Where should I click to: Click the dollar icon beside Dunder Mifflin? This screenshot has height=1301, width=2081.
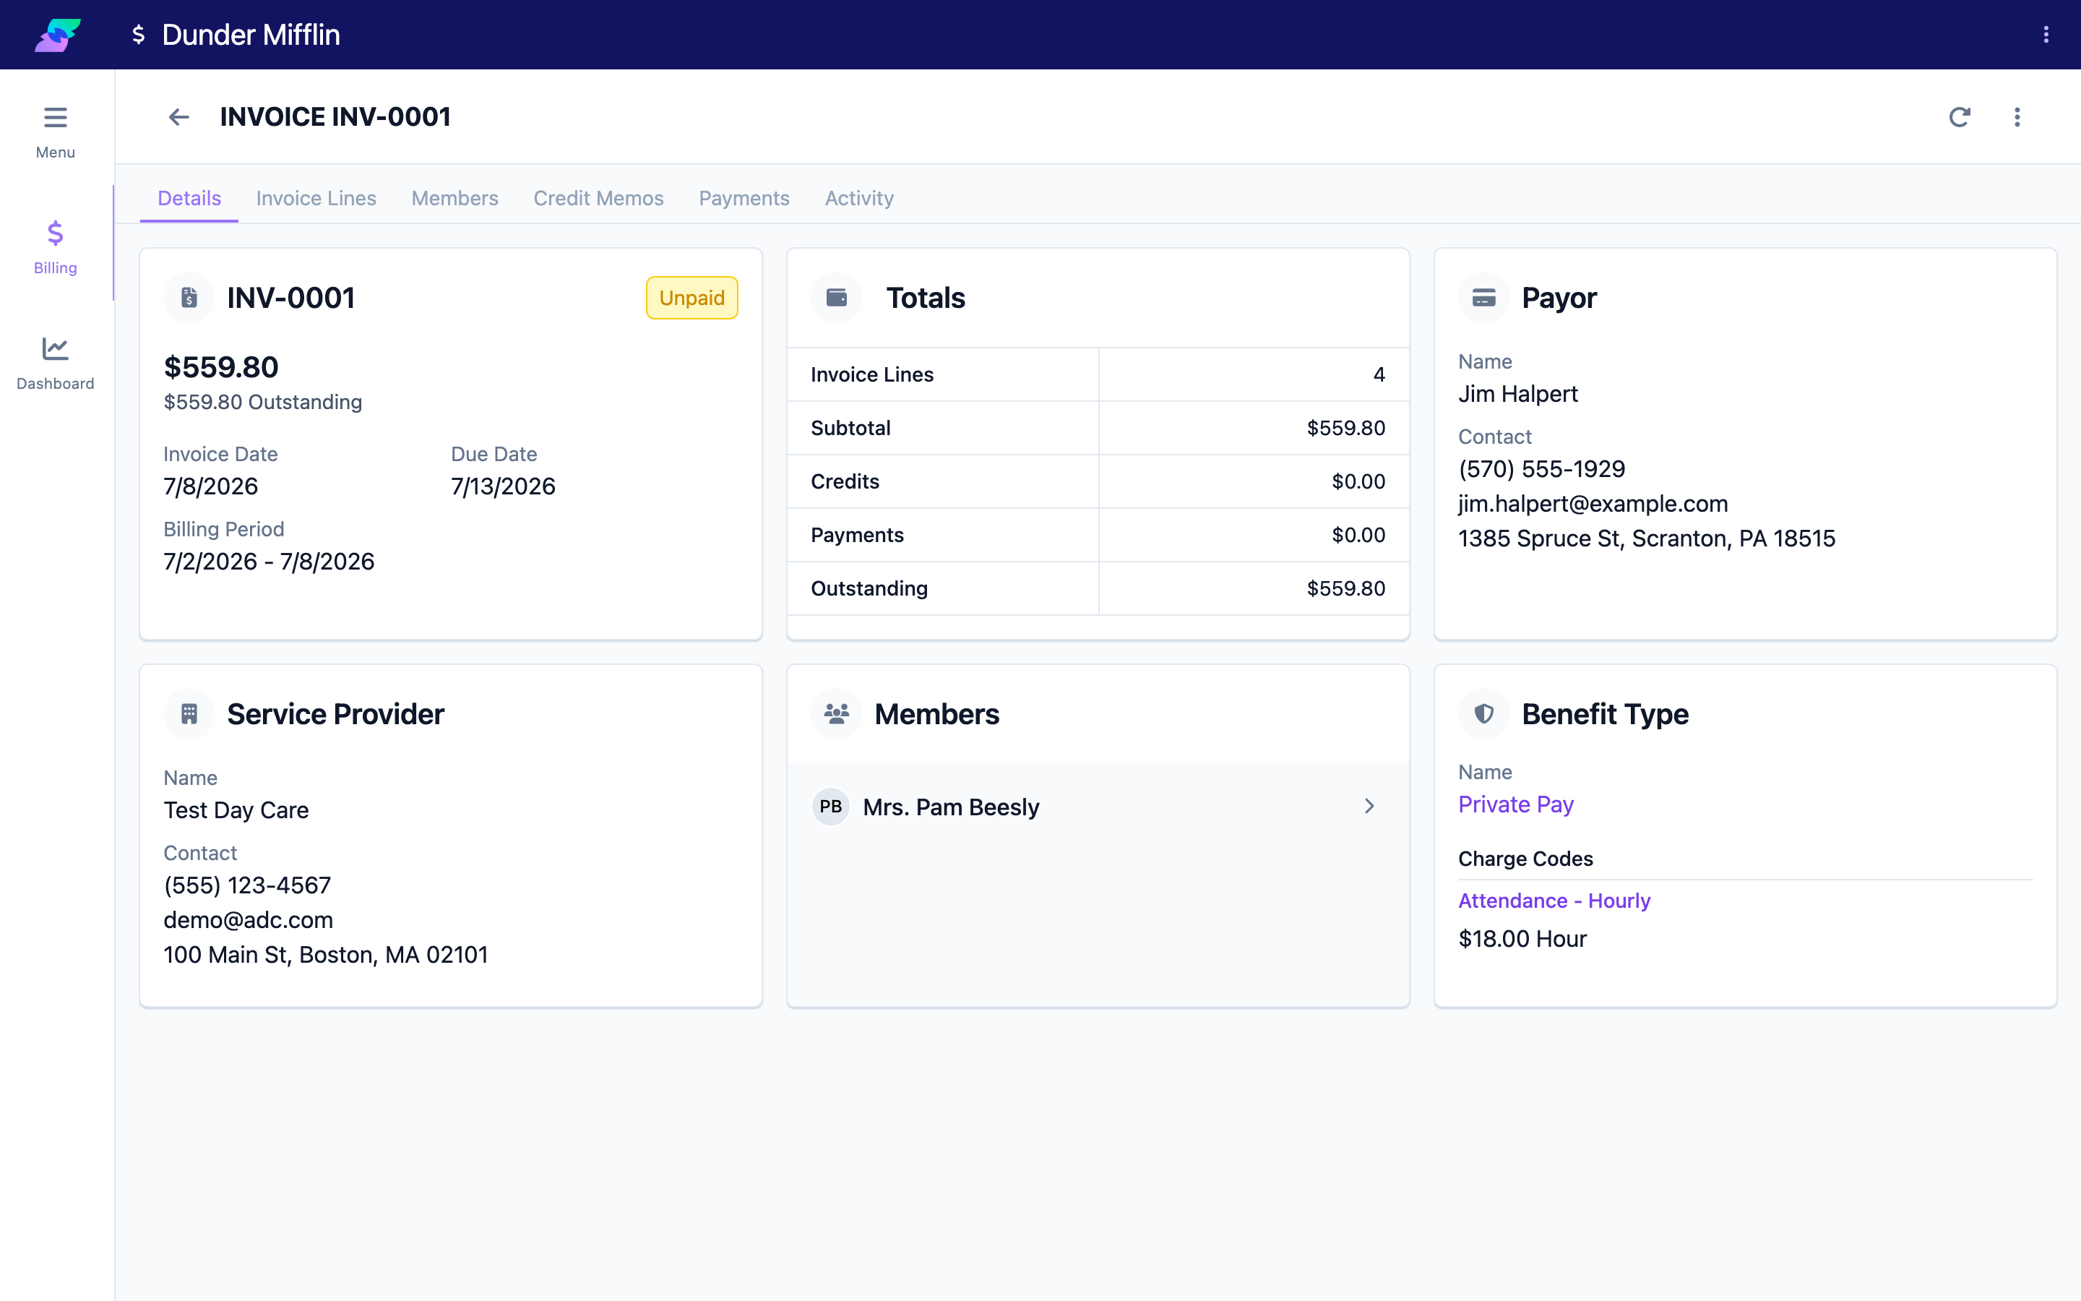click(139, 35)
